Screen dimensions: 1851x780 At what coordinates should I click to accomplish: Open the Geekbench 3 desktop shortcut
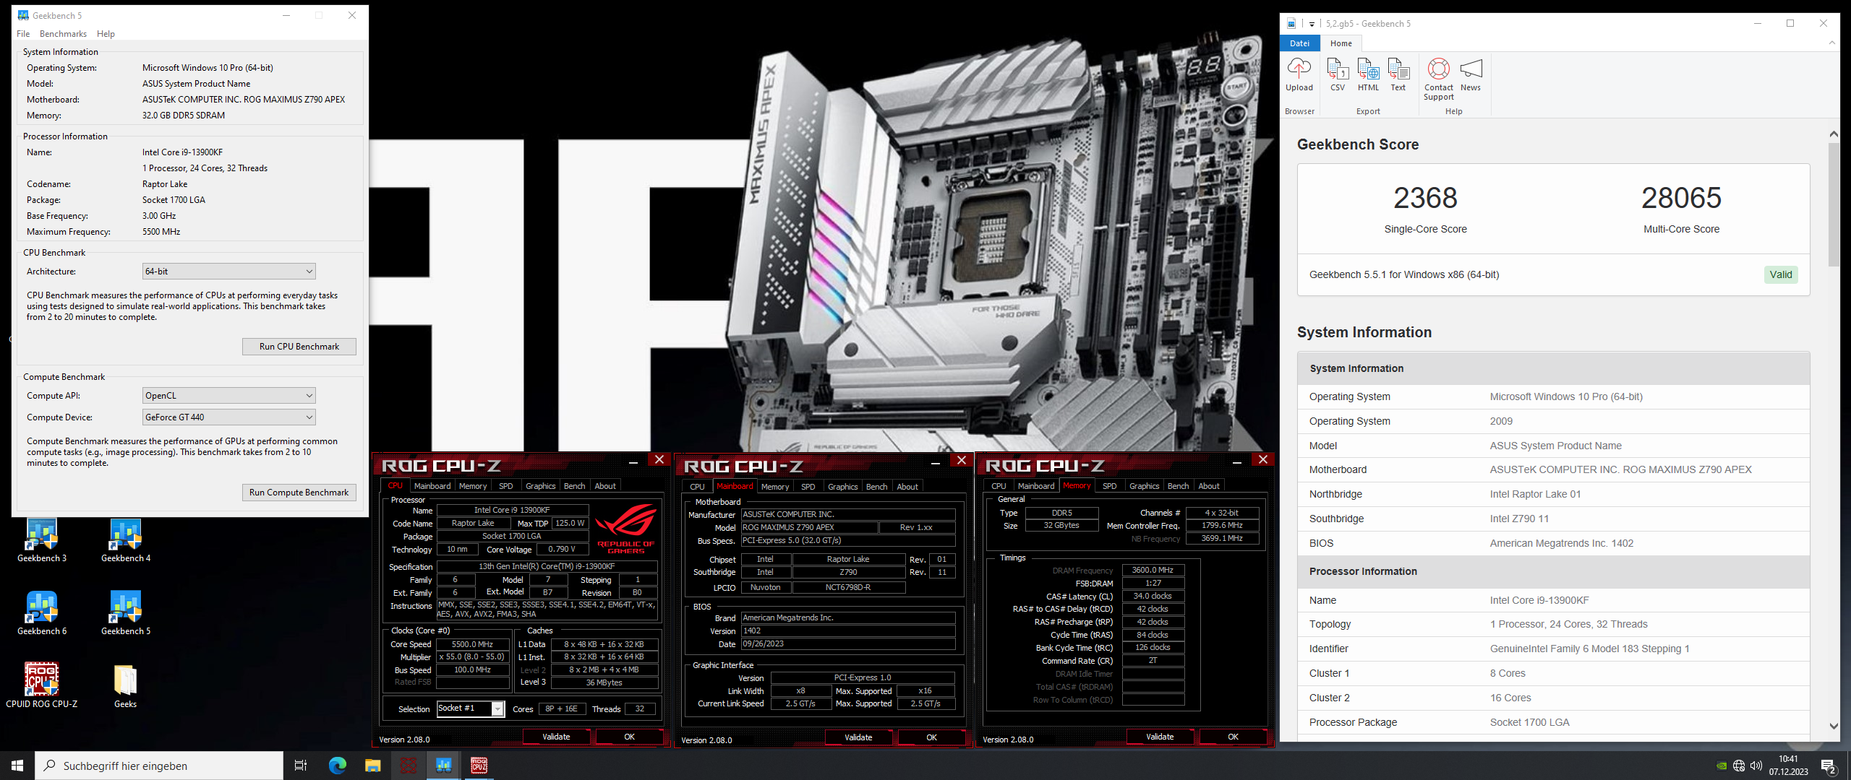coord(42,540)
